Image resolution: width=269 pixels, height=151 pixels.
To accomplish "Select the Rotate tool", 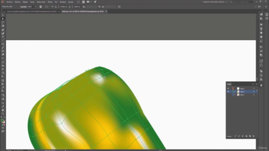I will coord(3,59).
